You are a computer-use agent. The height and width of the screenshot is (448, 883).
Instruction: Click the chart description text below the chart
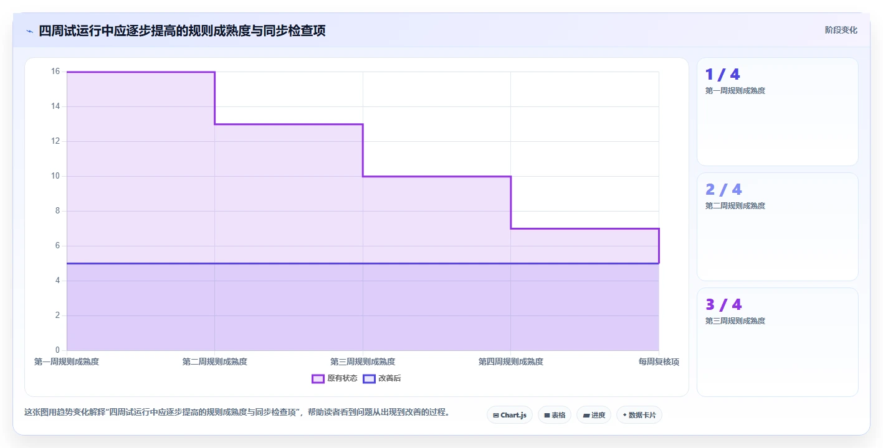click(x=237, y=412)
